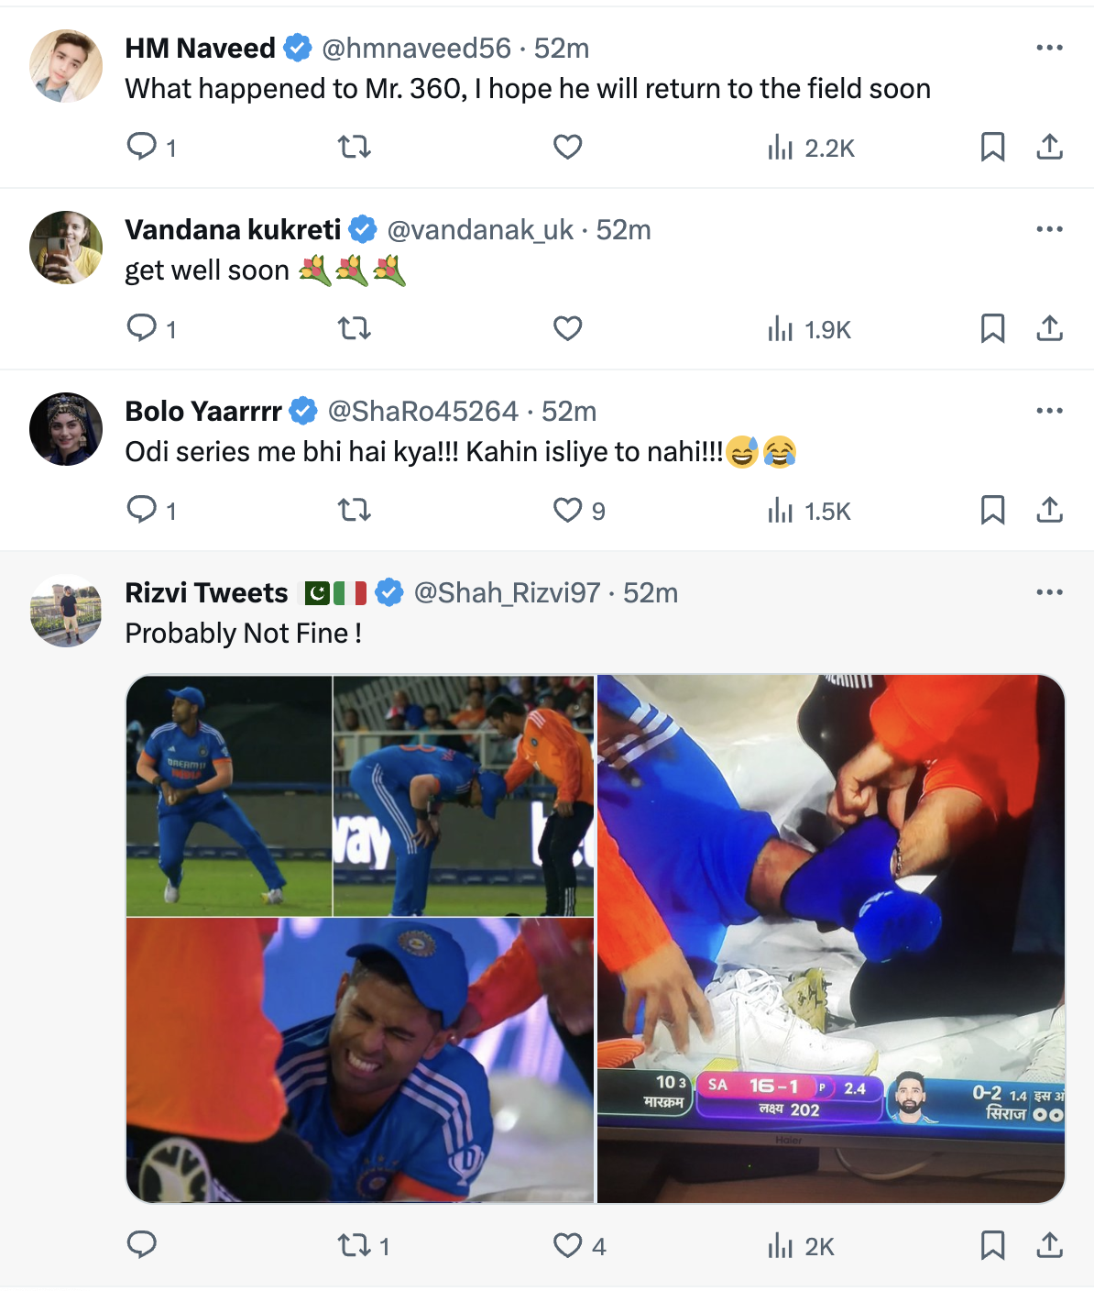This screenshot has height=1291, width=1094.
Task: Like Bolo Yaarrrr's Odi series tweet
Action: click(568, 510)
